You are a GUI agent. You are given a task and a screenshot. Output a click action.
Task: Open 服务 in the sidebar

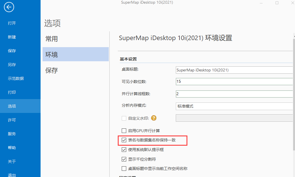[12, 134]
